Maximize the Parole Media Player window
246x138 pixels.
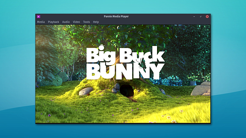click(201, 16)
